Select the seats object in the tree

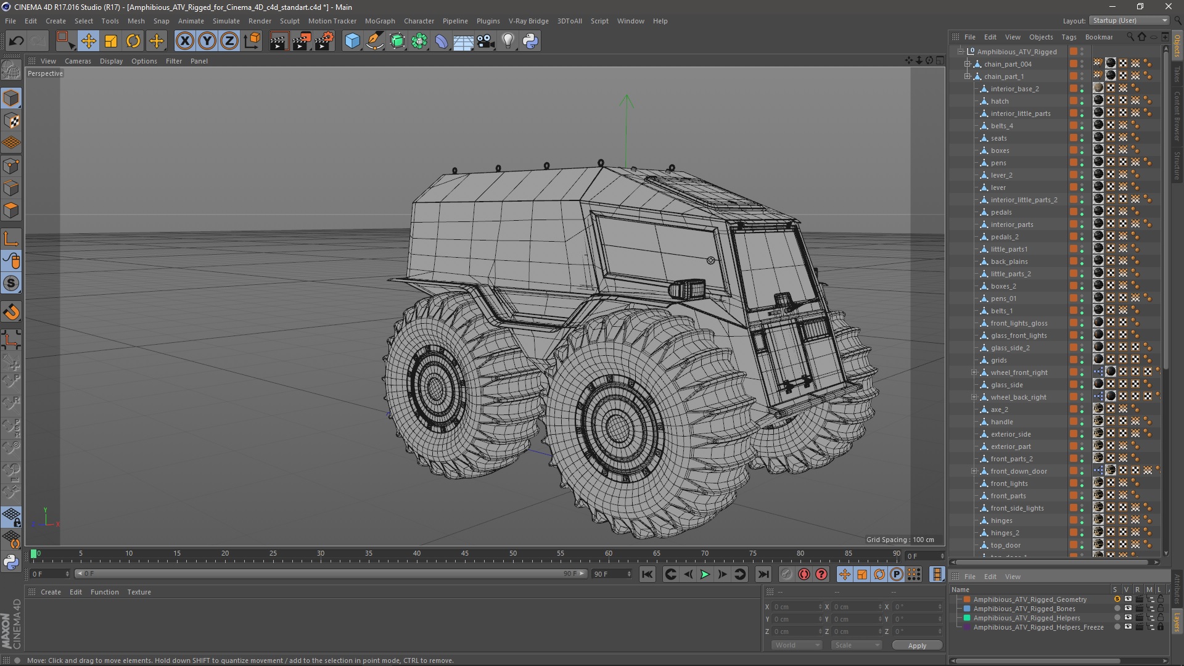pyautogui.click(x=999, y=138)
